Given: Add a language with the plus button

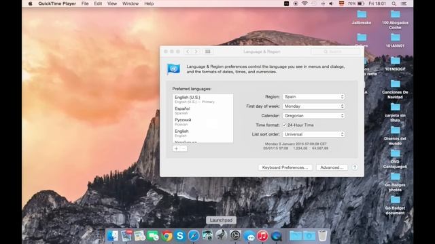Looking at the screenshot, I should coord(176,148).
